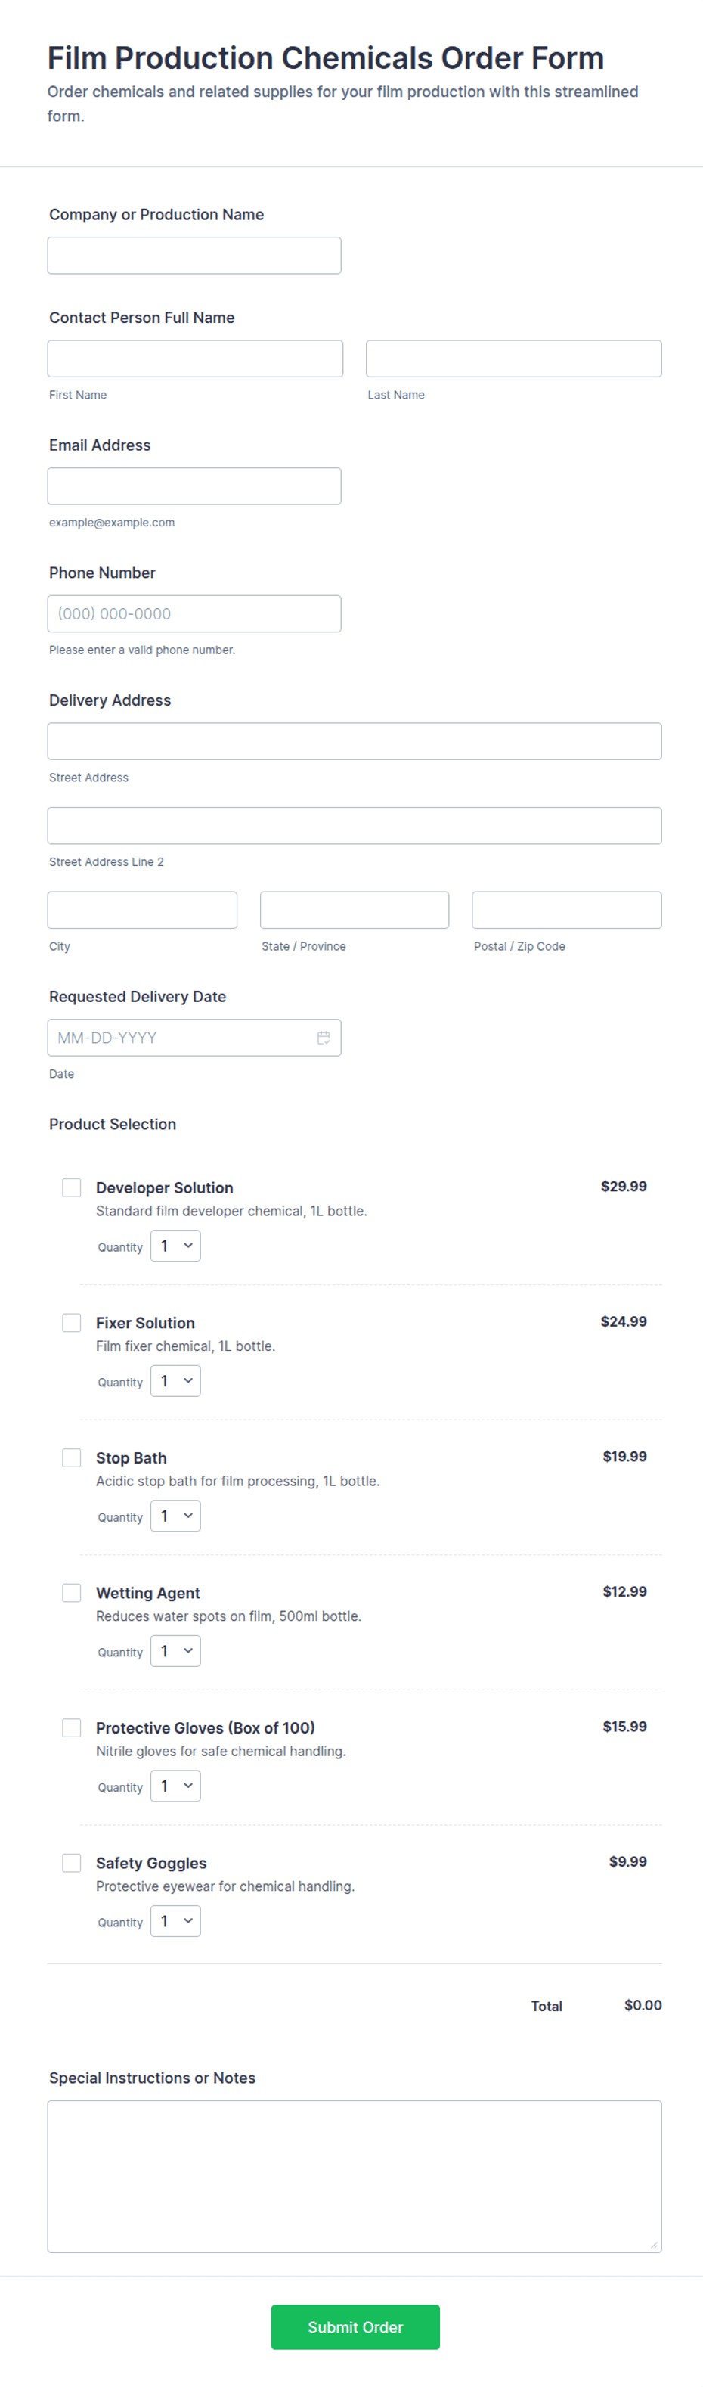Select the Email Address field
Screen dimensions: 703x2387
pos(194,486)
